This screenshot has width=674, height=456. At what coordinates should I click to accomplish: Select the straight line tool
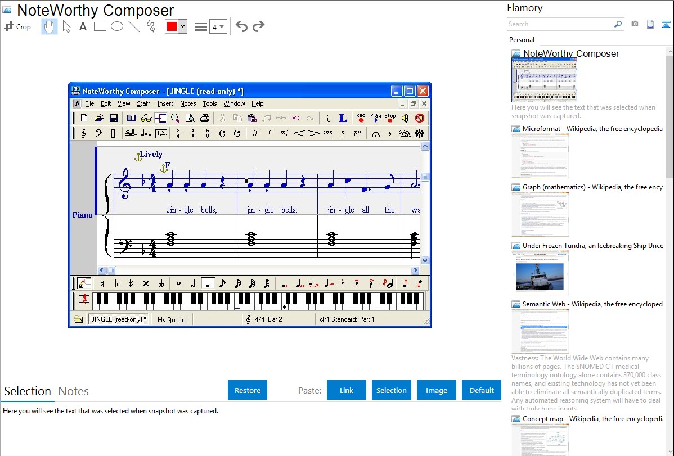[134, 26]
